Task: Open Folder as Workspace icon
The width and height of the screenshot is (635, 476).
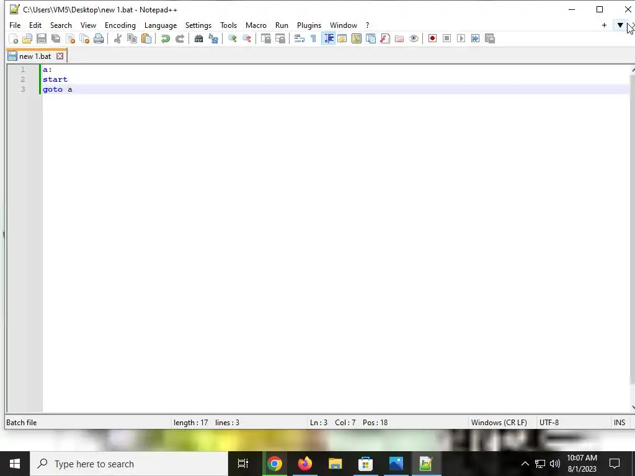Action: pyautogui.click(x=399, y=38)
